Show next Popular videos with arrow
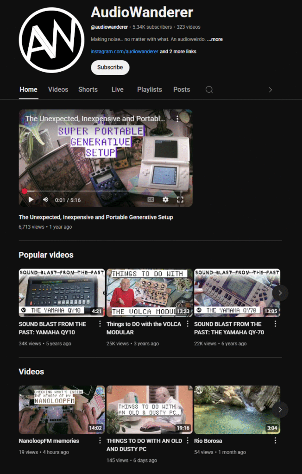Screen dimensions: 302x474 280,293
